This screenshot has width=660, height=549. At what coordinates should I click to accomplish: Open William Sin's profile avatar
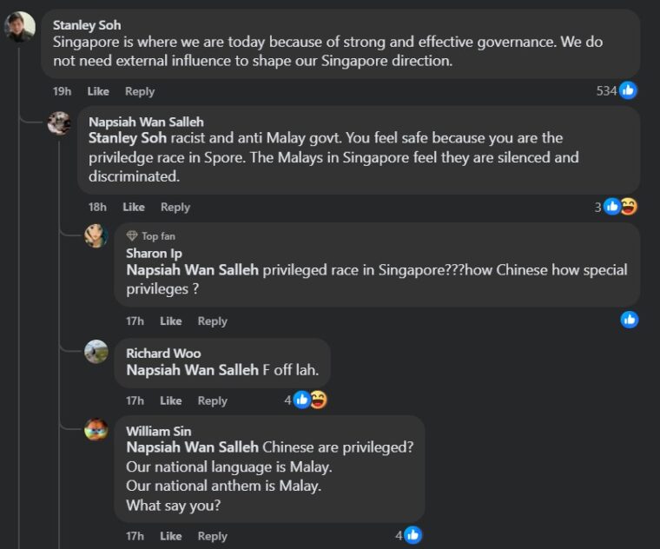pyautogui.click(x=96, y=430)
